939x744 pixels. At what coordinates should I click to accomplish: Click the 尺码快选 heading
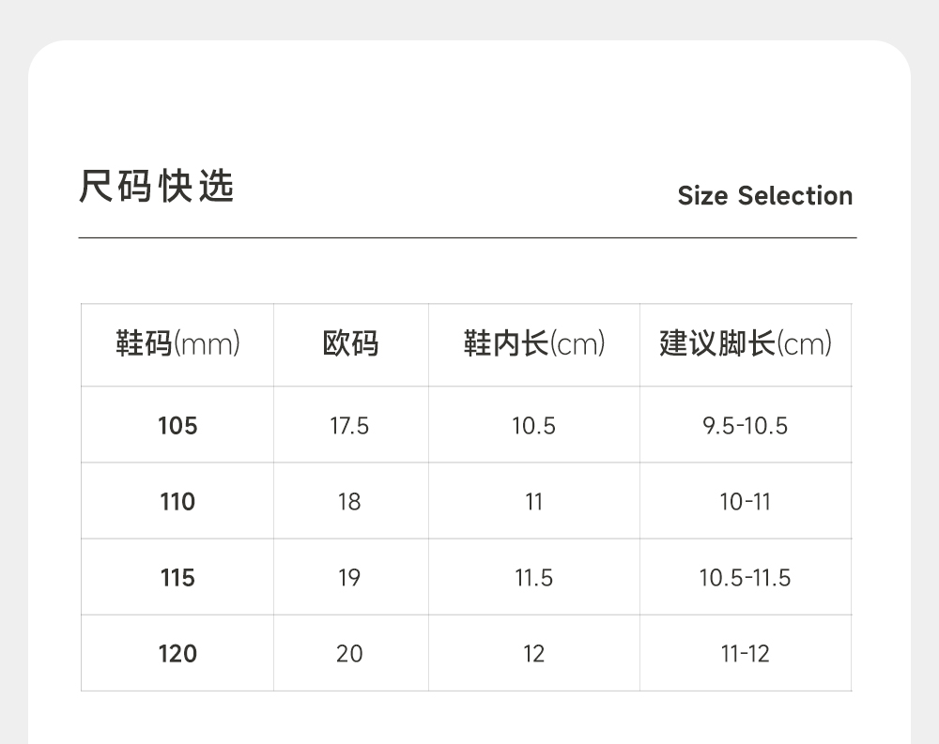156,187
